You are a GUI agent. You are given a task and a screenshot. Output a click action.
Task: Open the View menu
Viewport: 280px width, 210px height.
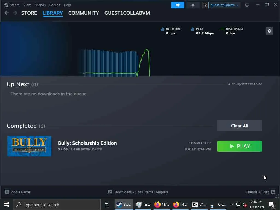(27, 5)
